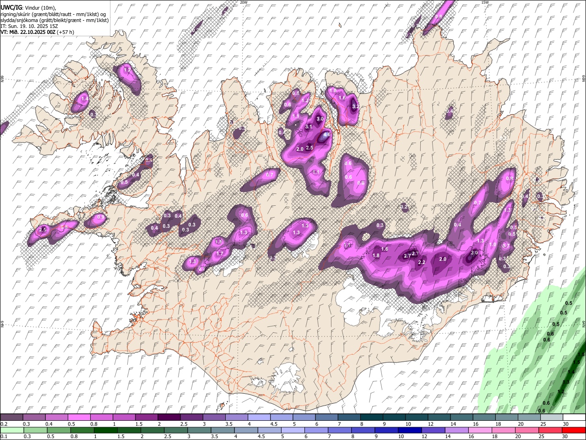The image size is (586, 440).
Task: Click the 1.8 value's neighbor 1.6 in the southeast band
Action: pyautogui.click(x=385, y=249)
